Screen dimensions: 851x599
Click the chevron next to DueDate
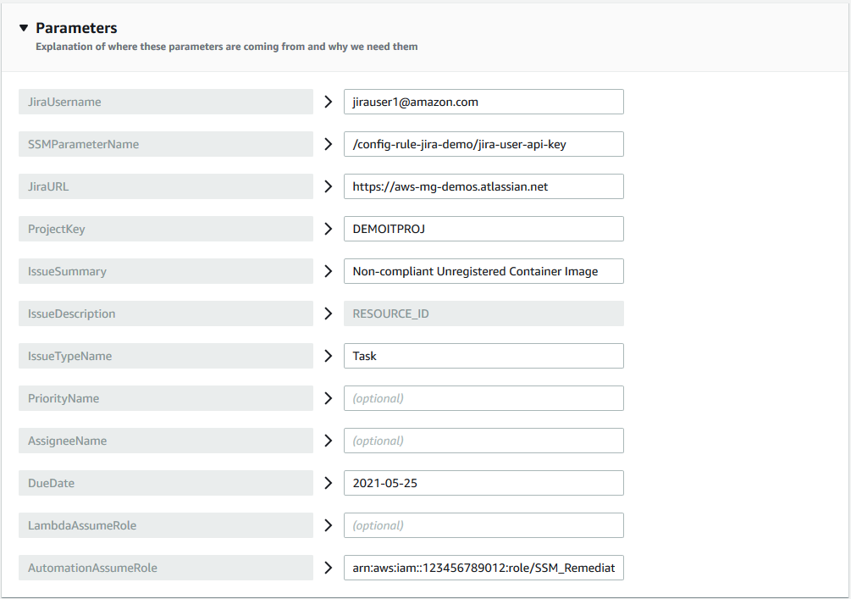click(329, 482)
